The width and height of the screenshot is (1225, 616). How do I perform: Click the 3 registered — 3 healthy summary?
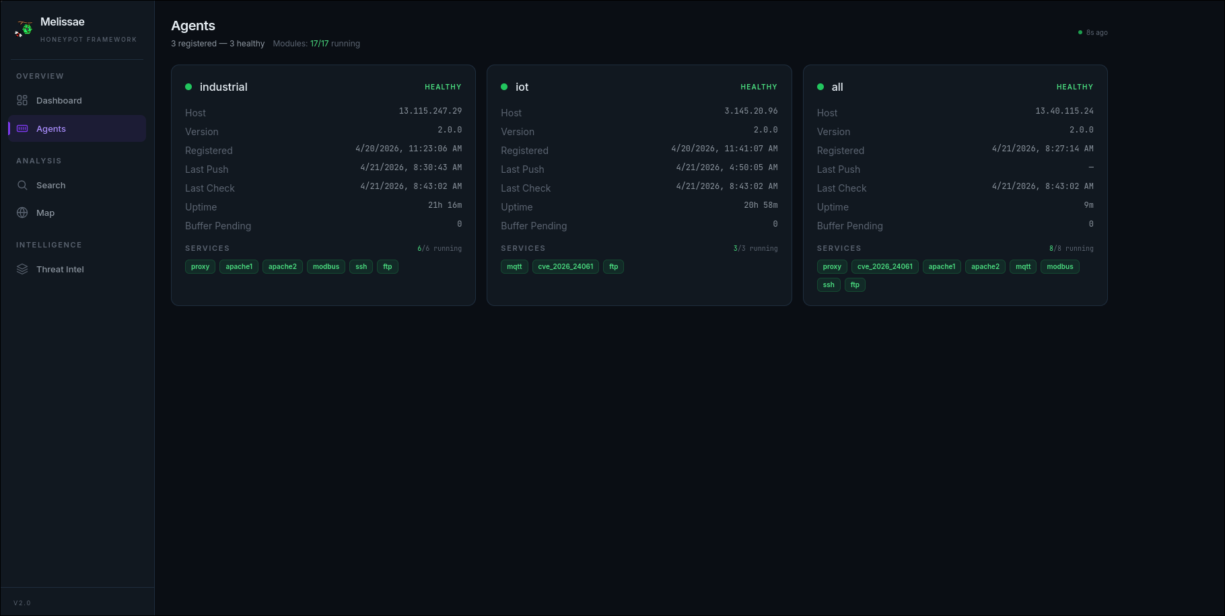point(218,44)
